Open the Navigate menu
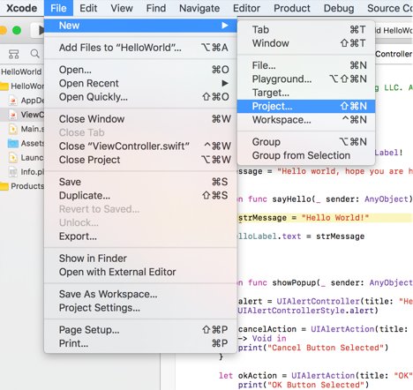The image size is (413, 390). [x=199, y=8]
